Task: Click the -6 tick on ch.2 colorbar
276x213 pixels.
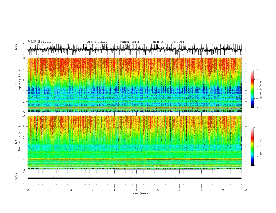Action: point(257,156)
